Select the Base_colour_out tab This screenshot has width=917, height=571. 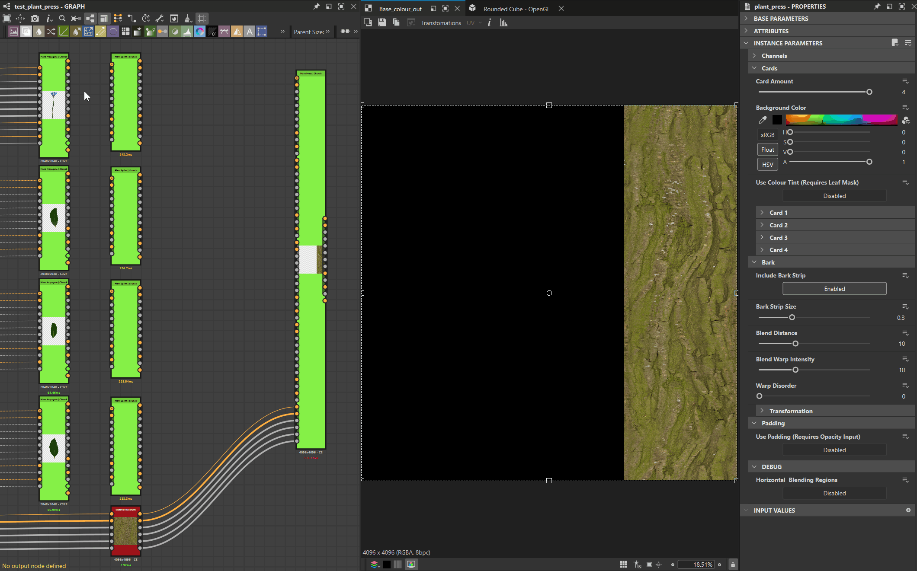400,9
